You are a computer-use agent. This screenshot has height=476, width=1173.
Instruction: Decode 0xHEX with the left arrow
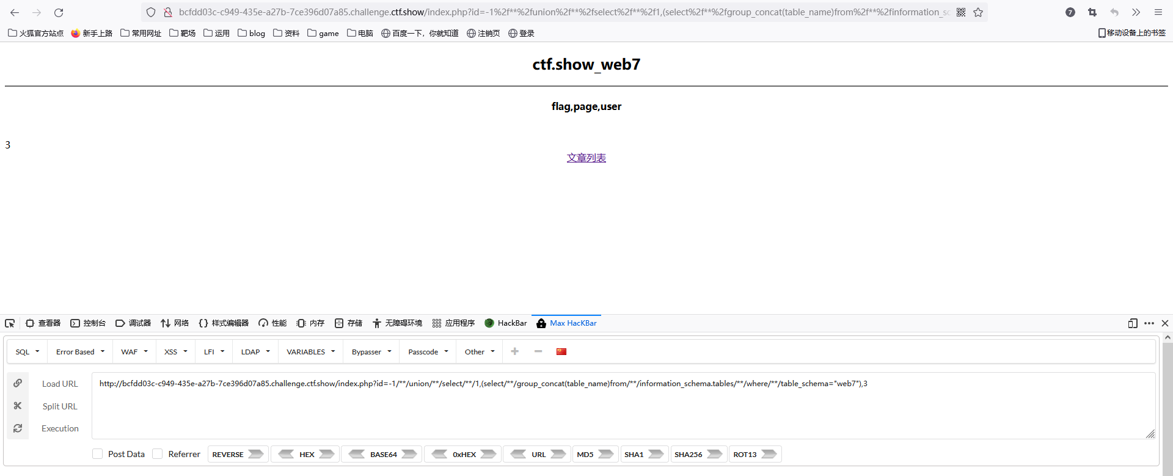point(439,454)
